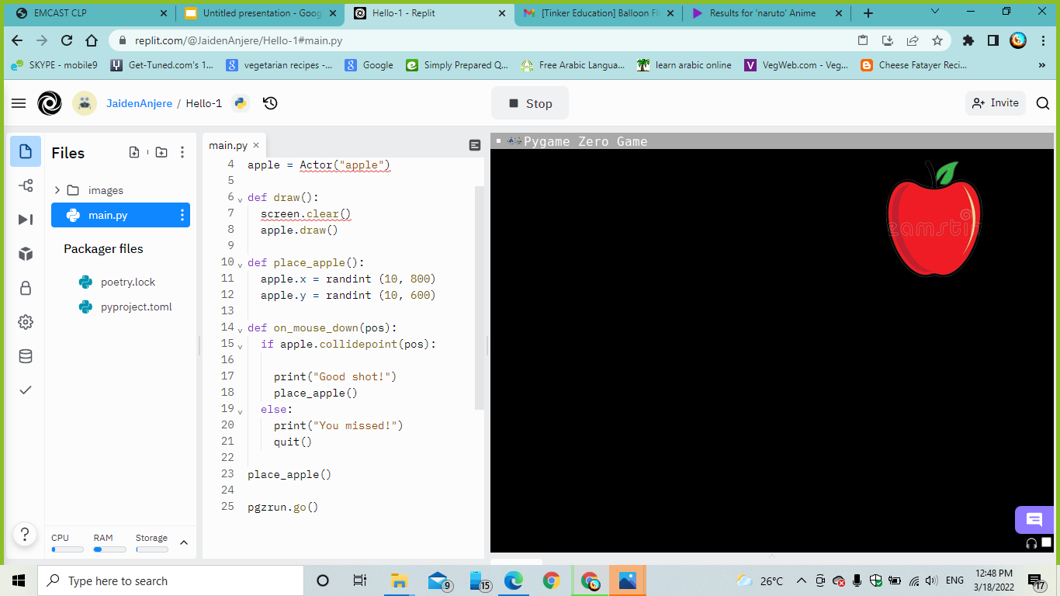This screenshot has height=596, width=1060.
Task: Select the main.py editor tab
Action: (x=228, y=145)
